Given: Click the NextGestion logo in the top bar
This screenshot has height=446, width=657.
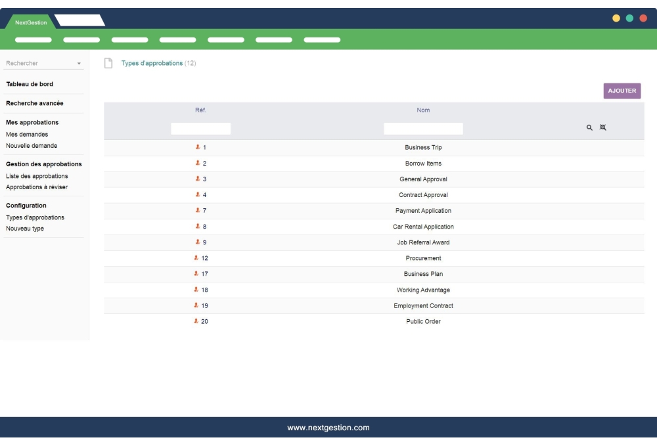Looking at the screenshot, I should point(30,22).
